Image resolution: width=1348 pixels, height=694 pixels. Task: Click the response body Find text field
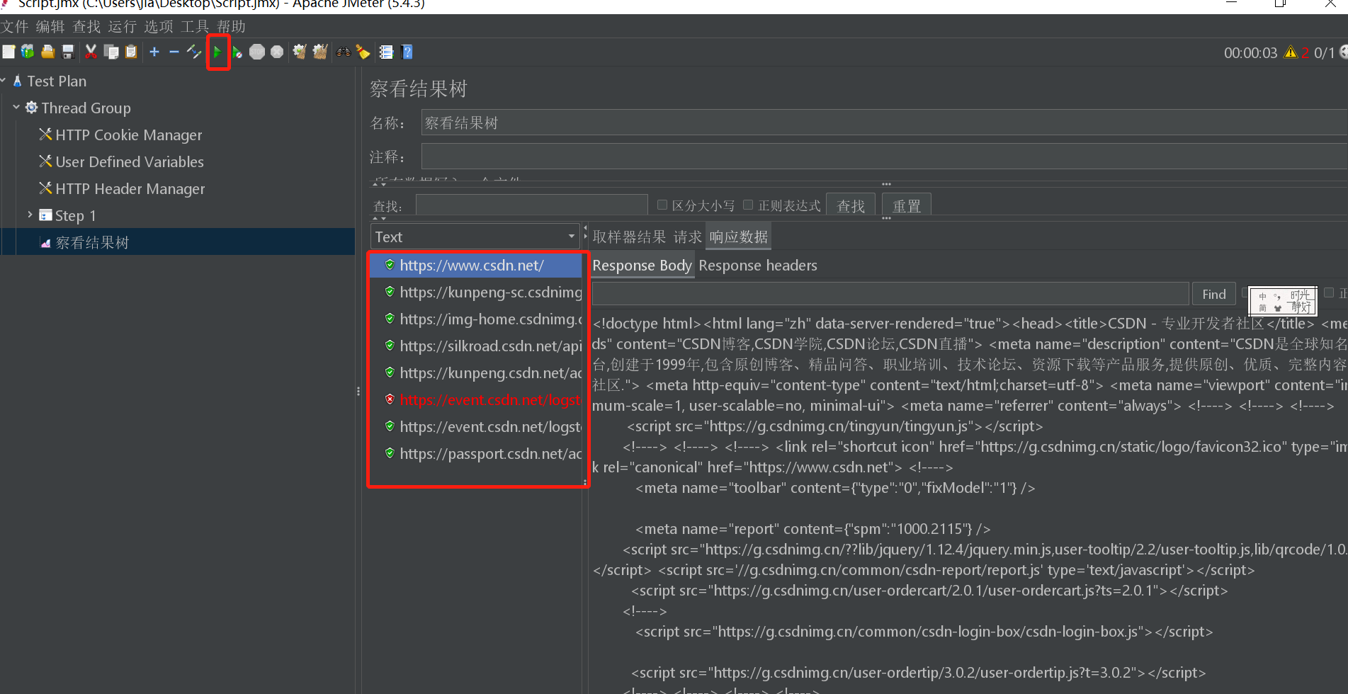click(890, 293)
